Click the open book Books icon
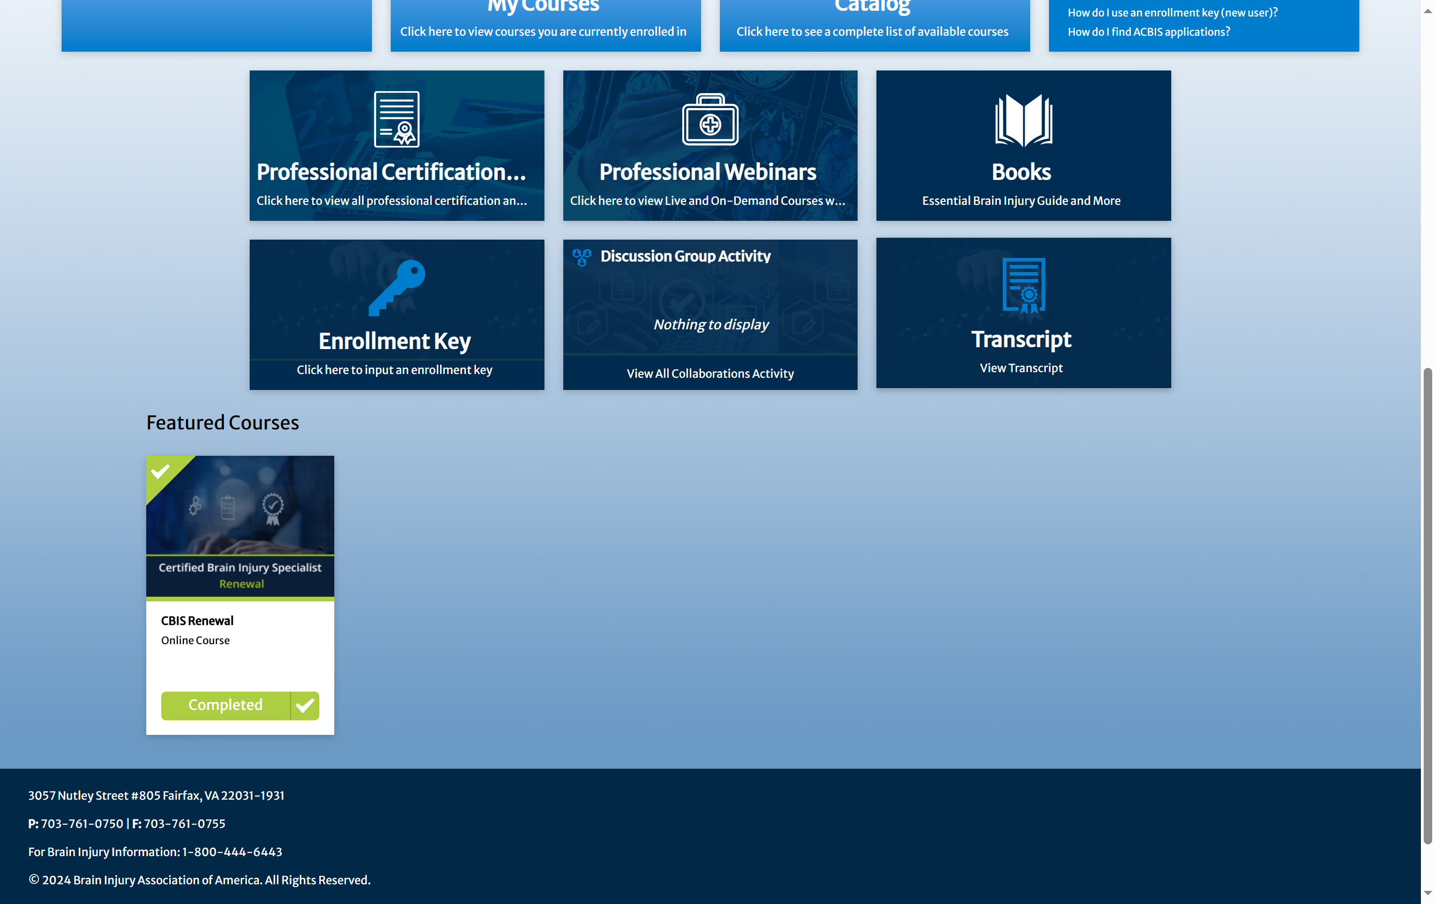 pyautogui.click(x=1023, y=120)
